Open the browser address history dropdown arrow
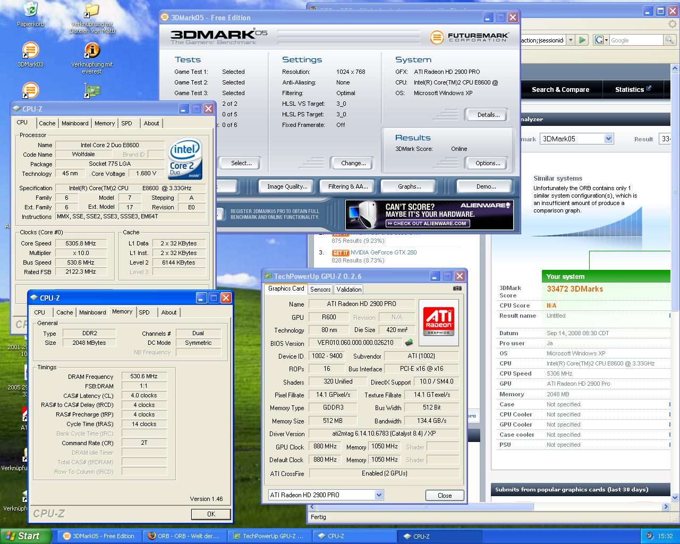Screen dimensions: 680x544 click(571, 40)
